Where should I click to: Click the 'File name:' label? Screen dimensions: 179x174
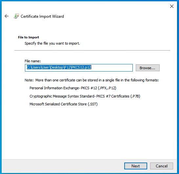click(33, 61)
